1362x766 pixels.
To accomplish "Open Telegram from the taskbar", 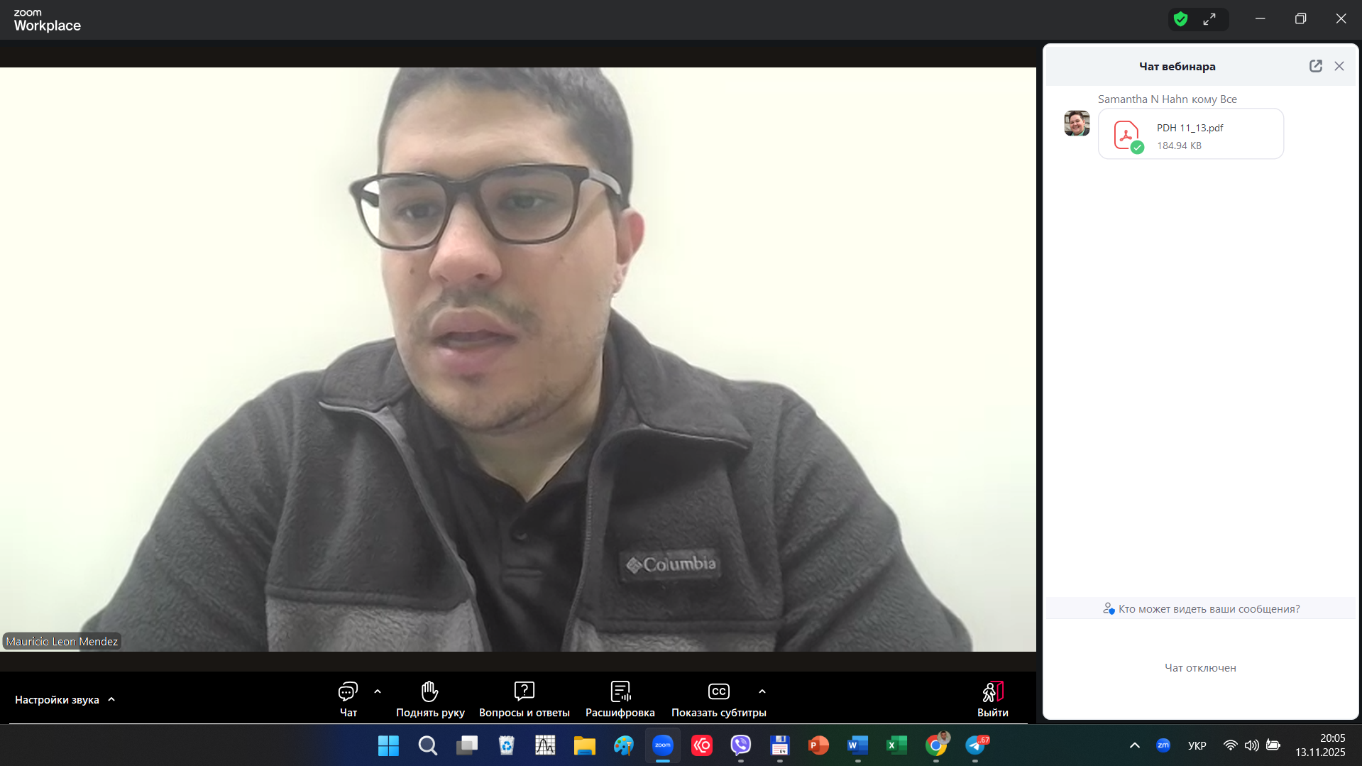I will coord(976,745).
